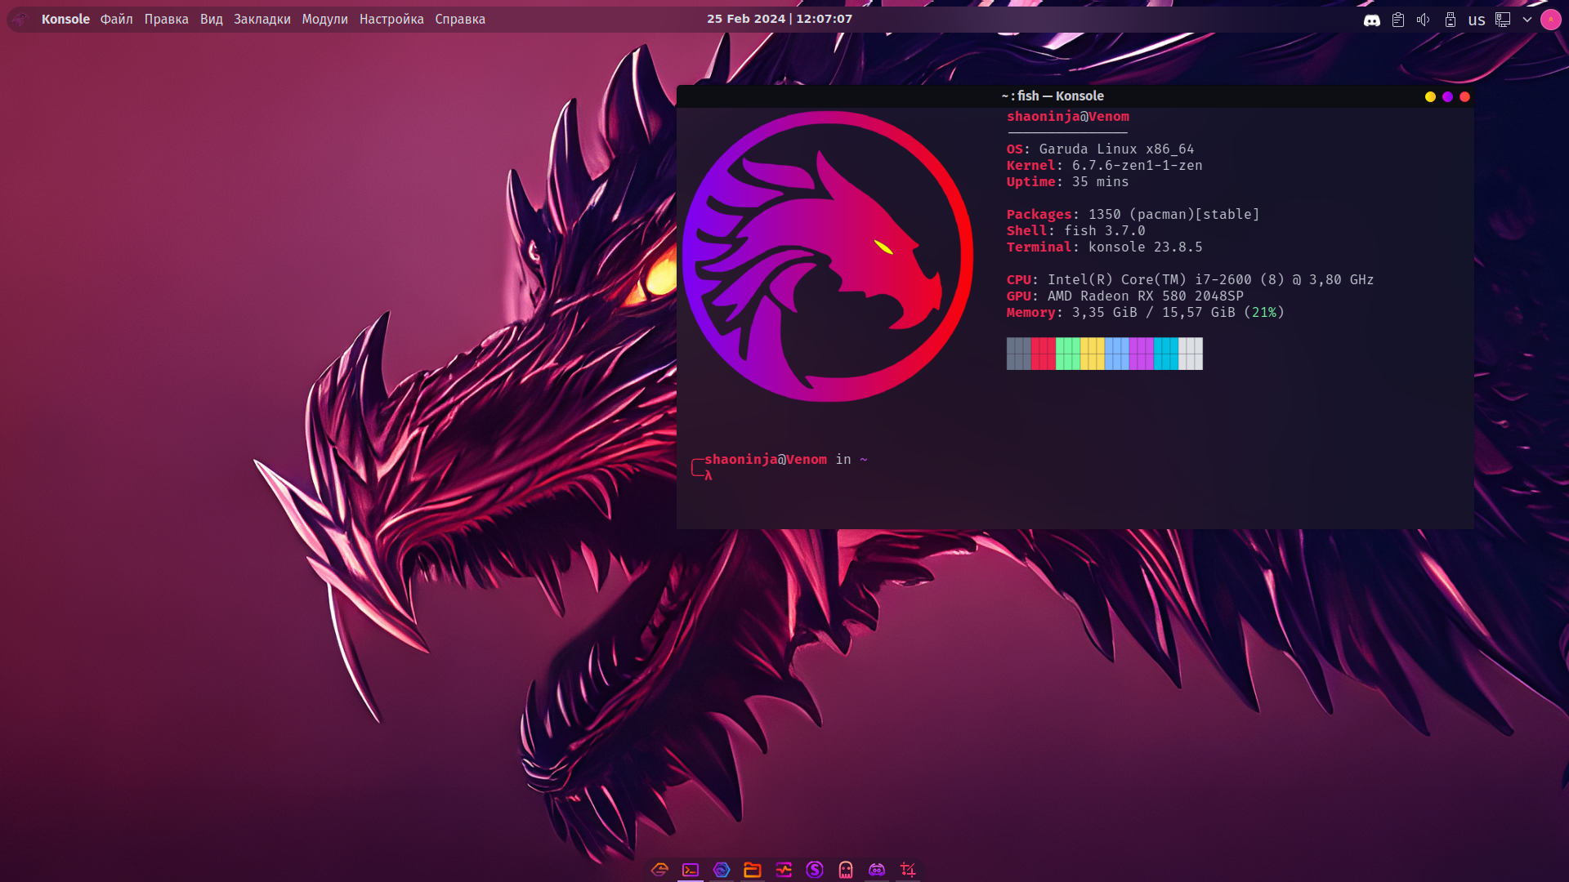The width and height of the screenshot is (1569, 882).
Task: Click the volume speaker tray icon
Action: click(x=1424, y=20)
